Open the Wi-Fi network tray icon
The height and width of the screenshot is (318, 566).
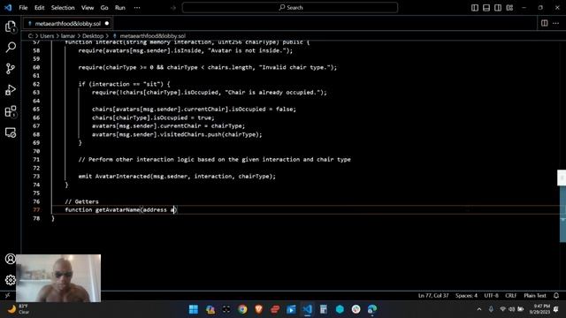tap(502, 309)
